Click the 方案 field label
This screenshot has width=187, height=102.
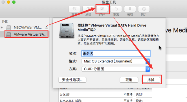pyautogui.click(x=73, y=69)
